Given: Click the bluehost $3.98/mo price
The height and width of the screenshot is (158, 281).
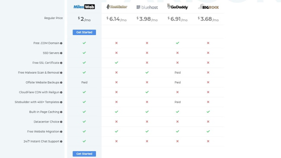Looking at the screenshot, I should 147,19.
